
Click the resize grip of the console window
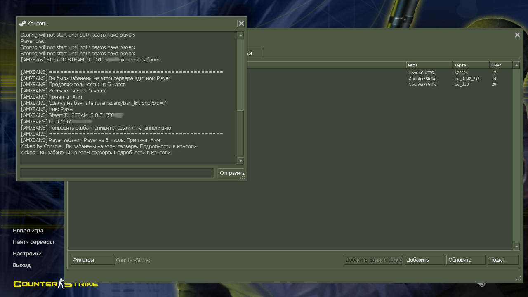[x=243, y=178]
